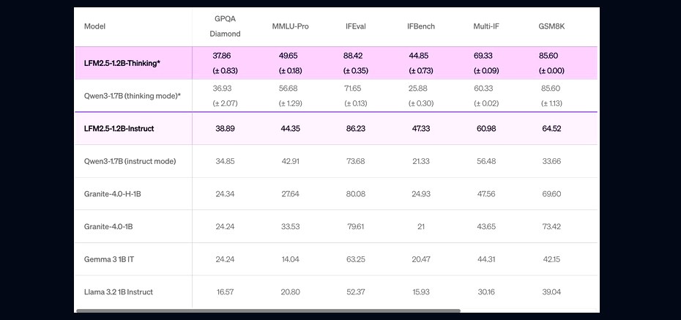Select the value 37.86 in the LFM2.5 Thinking row
Screen dimensions: 681x320
coord(222,56)
